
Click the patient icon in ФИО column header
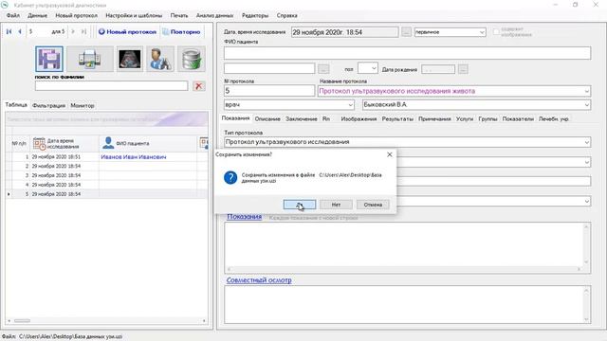point(108,143)
